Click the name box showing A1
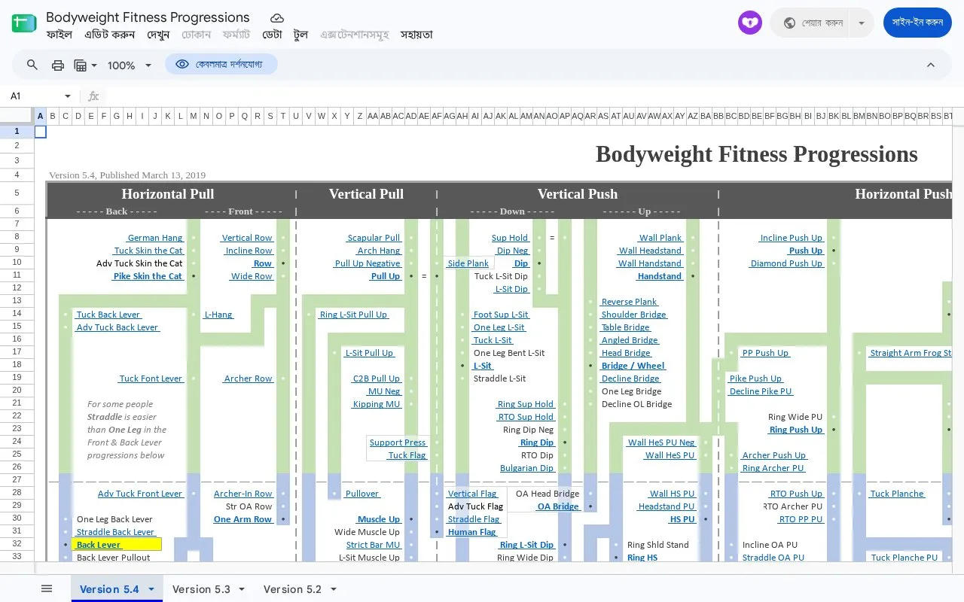 point(35,96)
